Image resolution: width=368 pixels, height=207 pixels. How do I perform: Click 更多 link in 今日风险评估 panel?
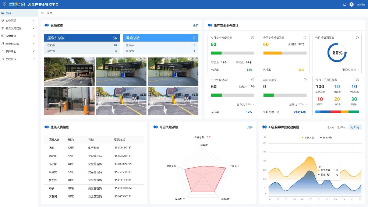pyautogui.click(x=250, y=127)
